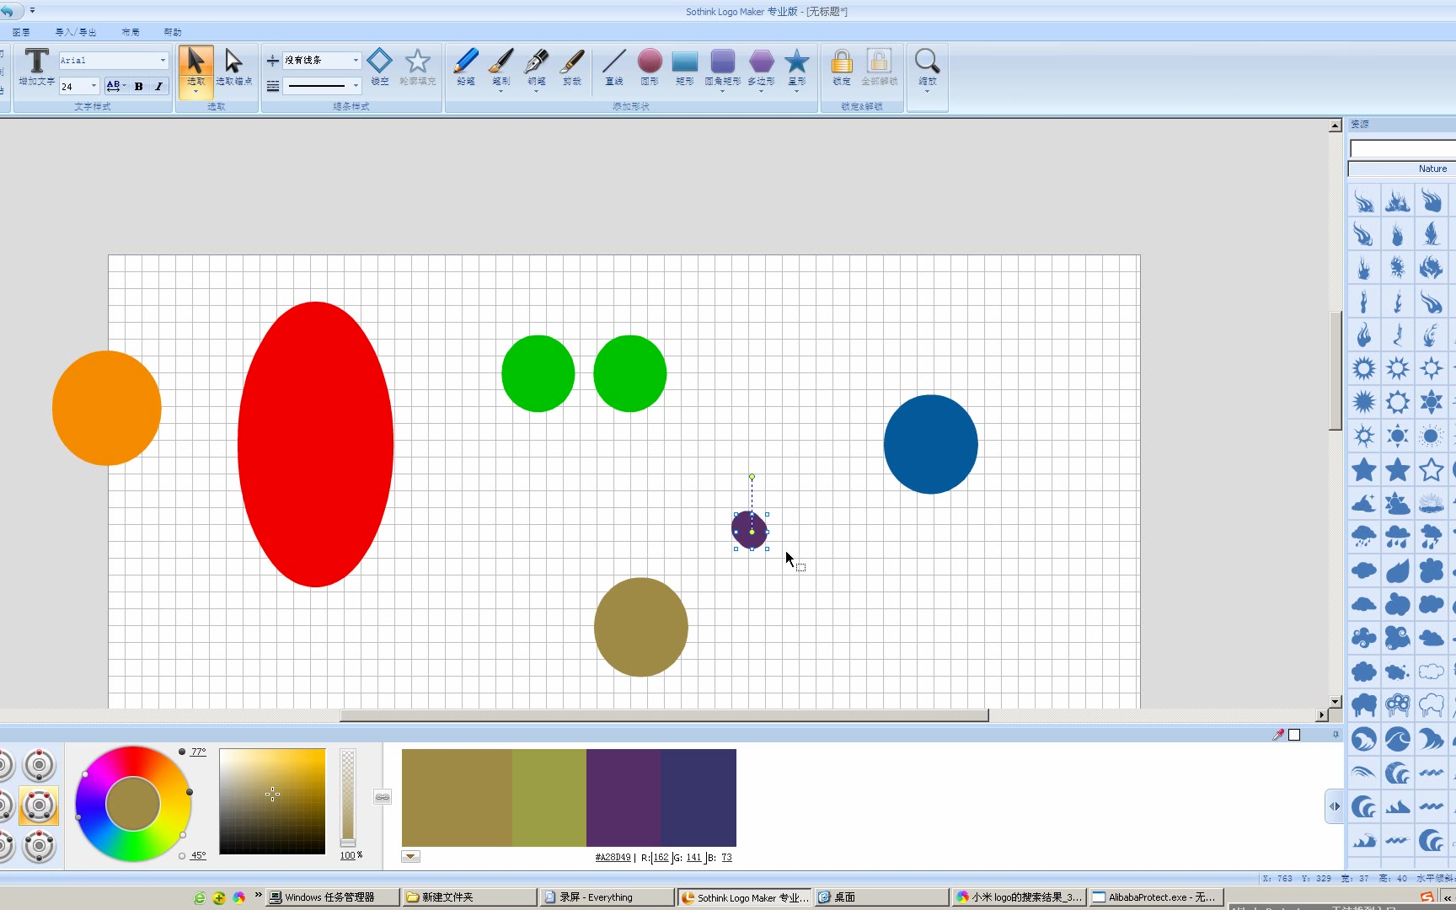1456x910 pixels.
Task: Pick the purple swatch in color scheme
Action: [624, 797]
